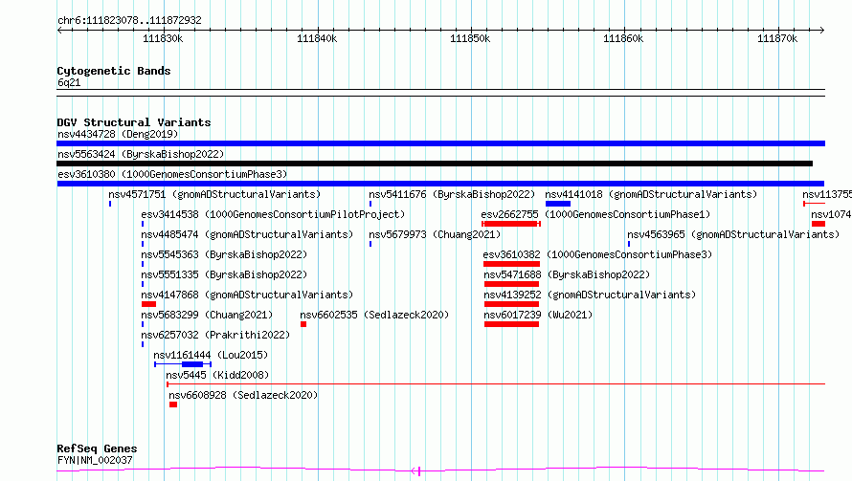Select the red square under nsv6602535

[x=303, y=324]
